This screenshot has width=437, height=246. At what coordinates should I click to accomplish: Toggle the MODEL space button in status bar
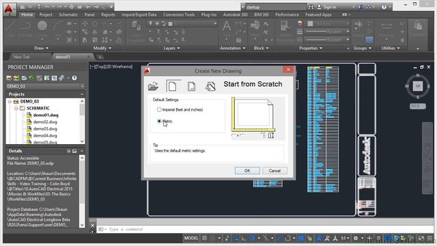coord(191,238)
